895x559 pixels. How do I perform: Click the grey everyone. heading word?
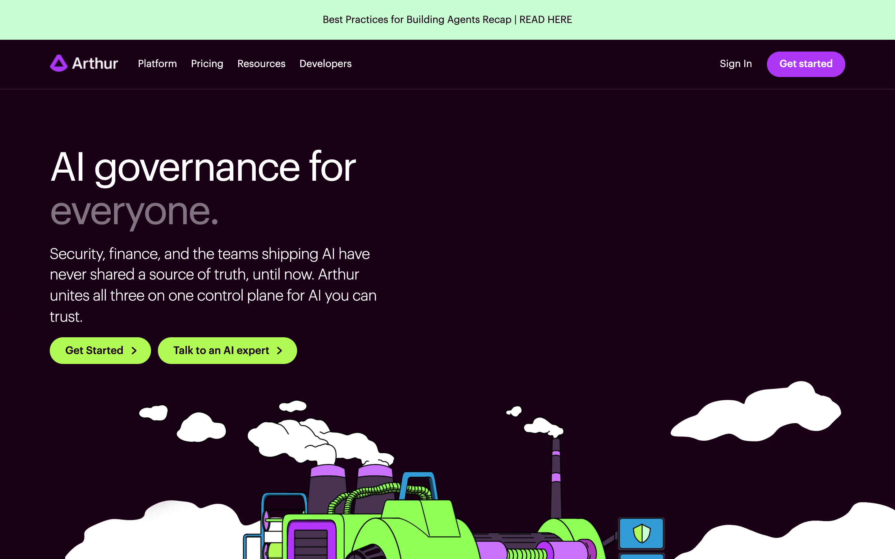click(134, 211)
